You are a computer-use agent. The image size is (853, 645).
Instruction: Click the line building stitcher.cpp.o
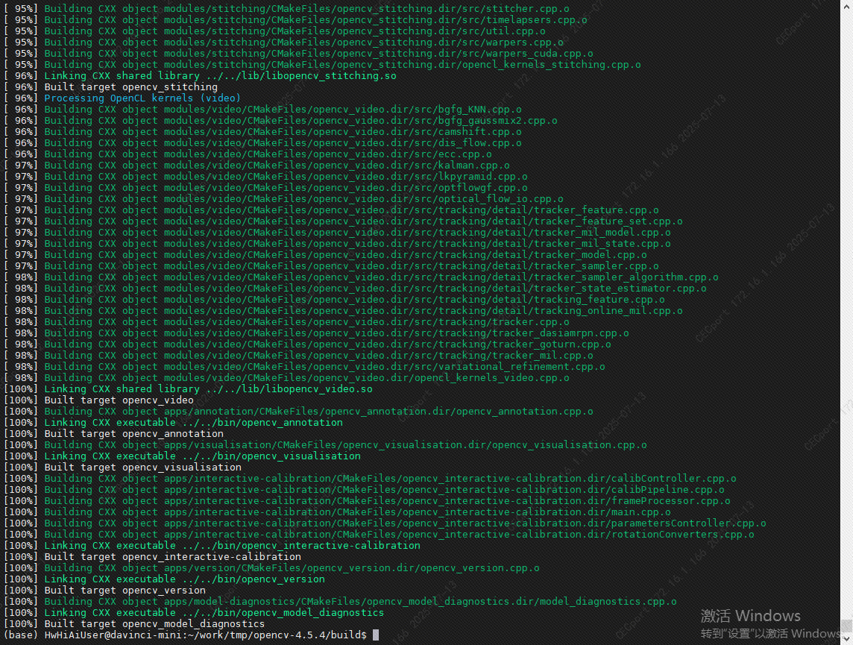click(286, 9)
